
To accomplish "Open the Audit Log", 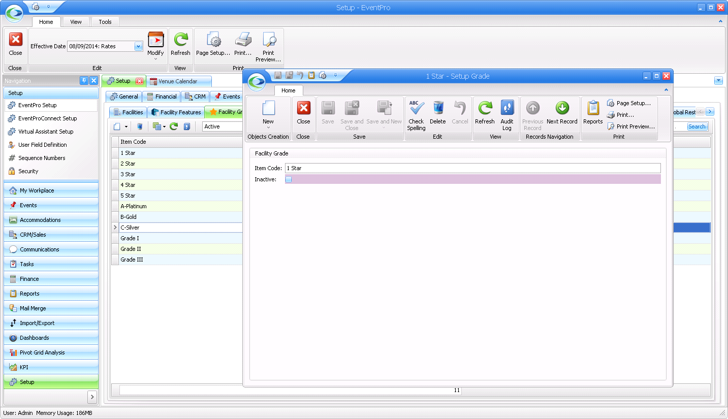I will coord(507,115).
